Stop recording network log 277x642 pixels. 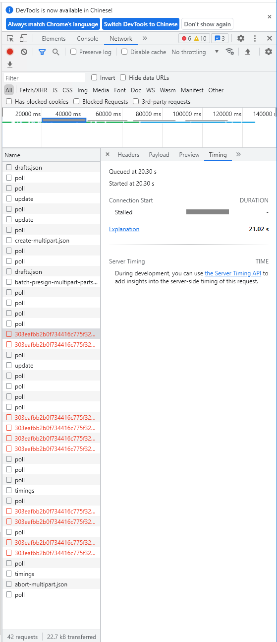(10, 52)
